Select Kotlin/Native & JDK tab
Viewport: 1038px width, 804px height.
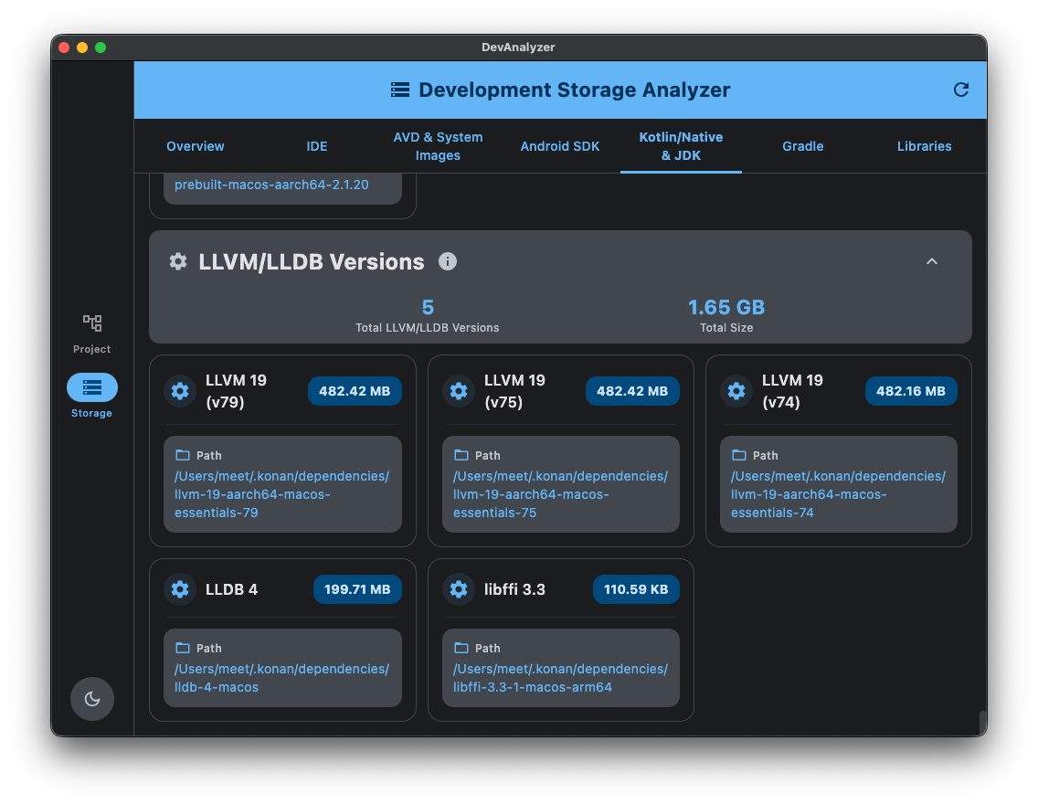681,146
